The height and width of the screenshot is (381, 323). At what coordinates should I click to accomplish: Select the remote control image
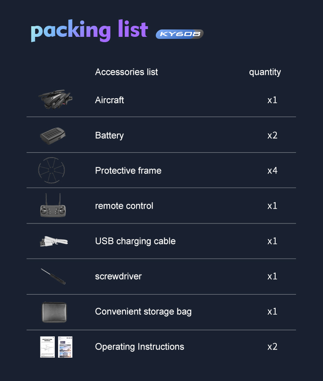(x=53, y=205)
